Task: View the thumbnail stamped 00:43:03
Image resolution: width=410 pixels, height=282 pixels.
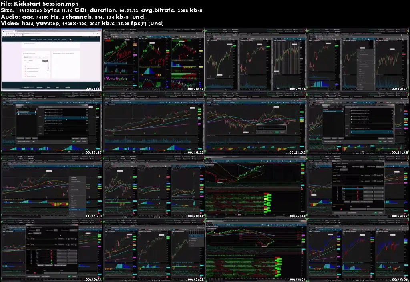Action: (x=154, y=251)
